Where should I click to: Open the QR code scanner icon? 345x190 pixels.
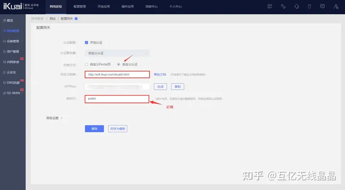(x=270, y=6)
